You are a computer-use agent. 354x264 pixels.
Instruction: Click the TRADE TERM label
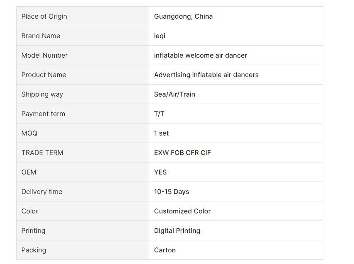[42, 153]
